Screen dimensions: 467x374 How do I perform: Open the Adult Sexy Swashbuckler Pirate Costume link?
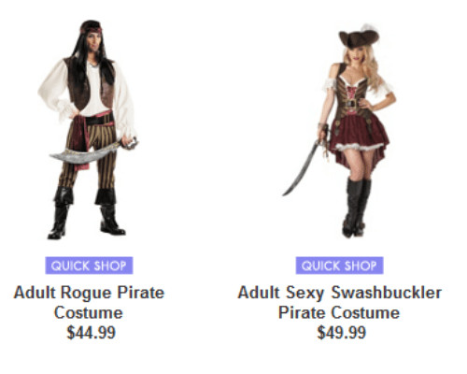339,302
